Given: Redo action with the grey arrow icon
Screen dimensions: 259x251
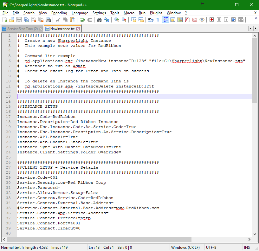Looking at the screenshot, I should pyautogui.click(x=89, y=20).
